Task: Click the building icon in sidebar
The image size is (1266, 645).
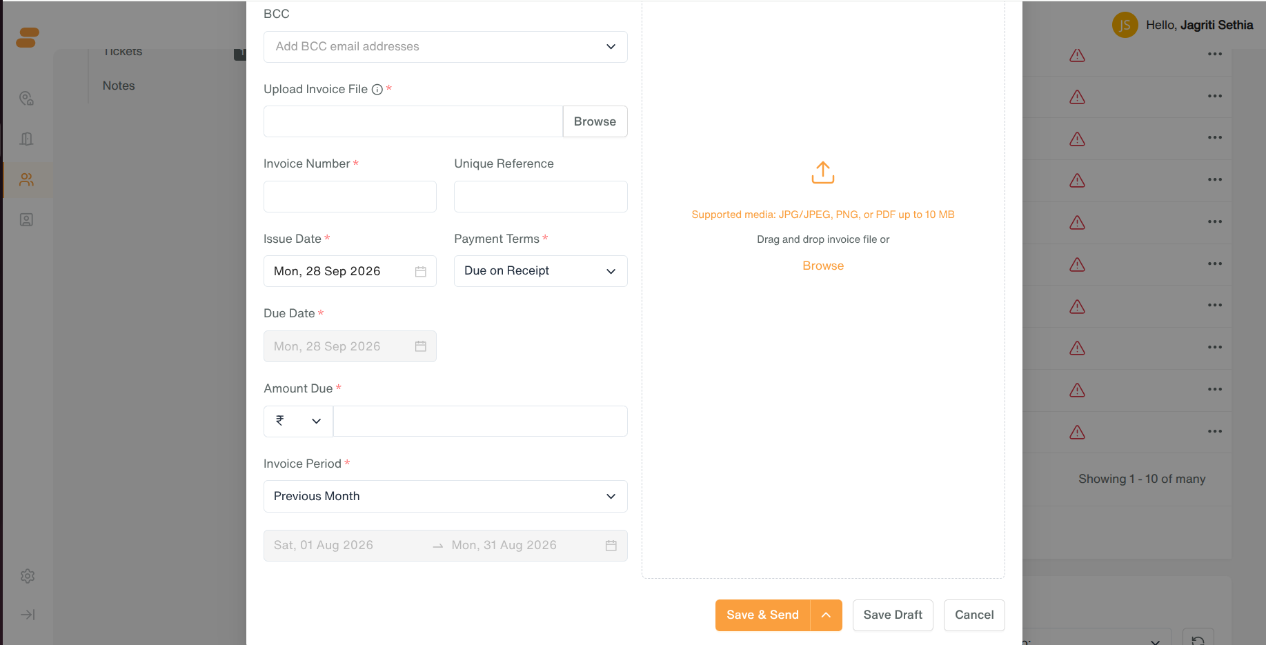Action: [x=27, y=139]
